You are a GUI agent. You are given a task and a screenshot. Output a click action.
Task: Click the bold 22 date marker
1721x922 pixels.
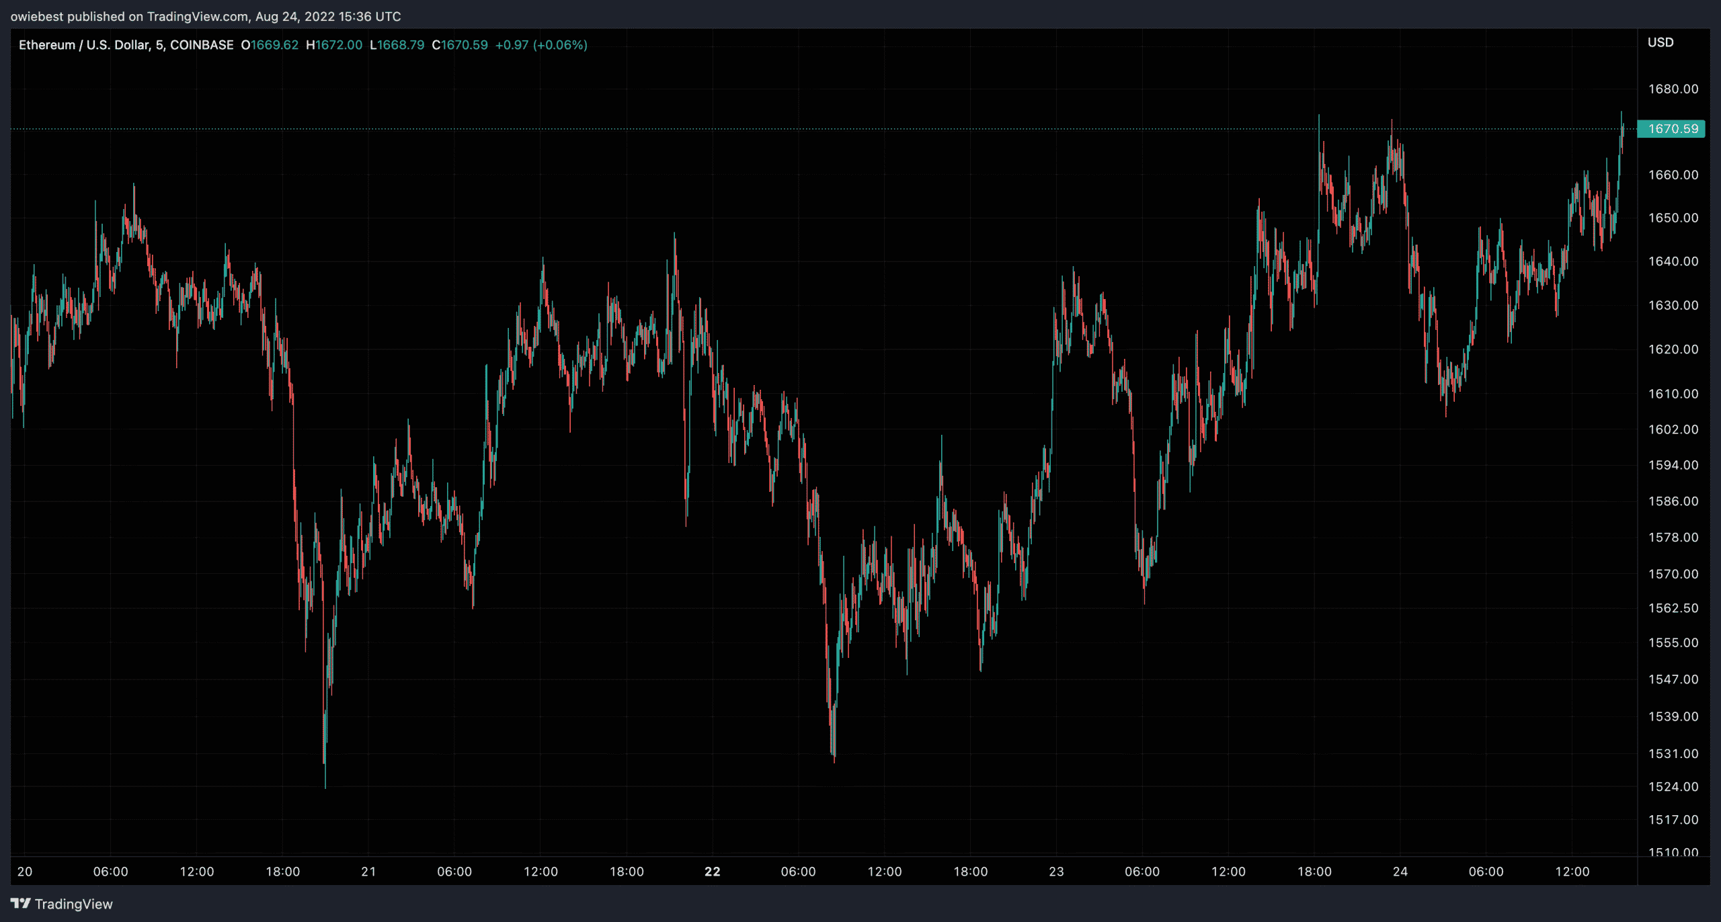(x=712, y=872)
